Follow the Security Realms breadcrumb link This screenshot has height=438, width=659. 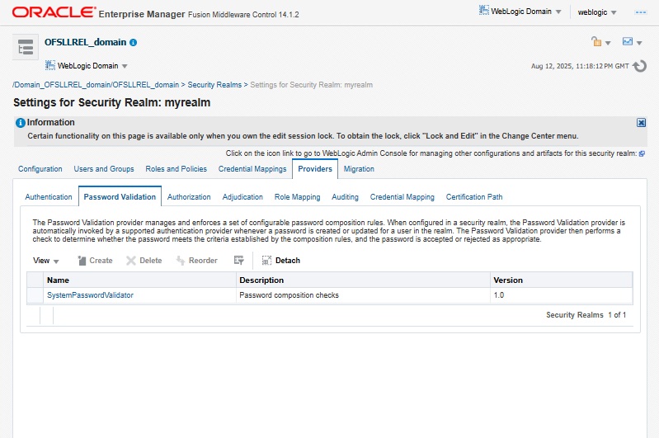[x=214, y=85]
